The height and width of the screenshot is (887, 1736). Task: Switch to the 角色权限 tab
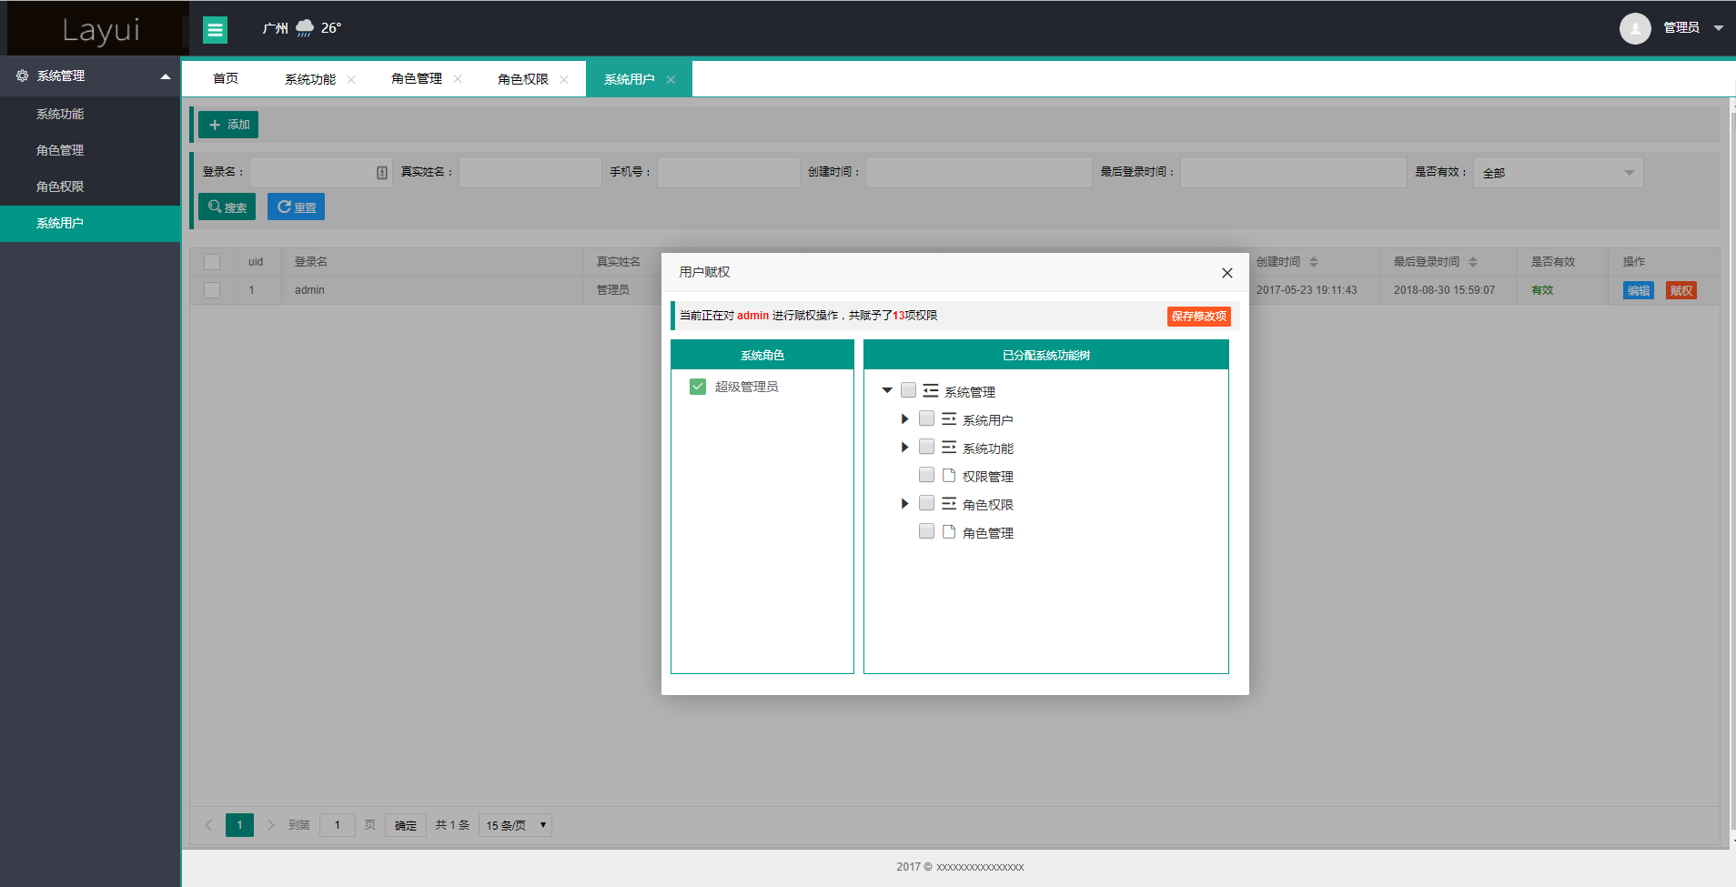tap(523, 79)
